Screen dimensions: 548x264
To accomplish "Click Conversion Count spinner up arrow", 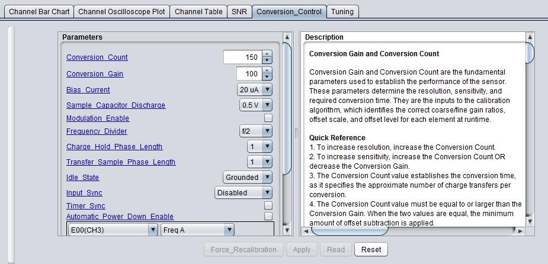I will click(x=267, y=54).
